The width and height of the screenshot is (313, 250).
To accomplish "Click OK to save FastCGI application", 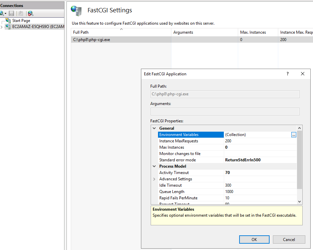I will point(254,239).
